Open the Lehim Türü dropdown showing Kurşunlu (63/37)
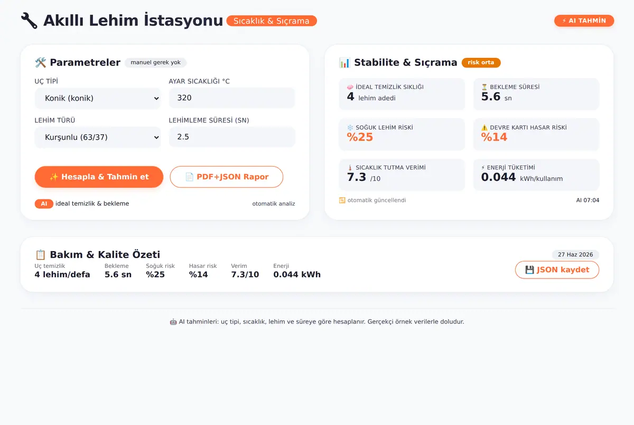 coord(98,137)
